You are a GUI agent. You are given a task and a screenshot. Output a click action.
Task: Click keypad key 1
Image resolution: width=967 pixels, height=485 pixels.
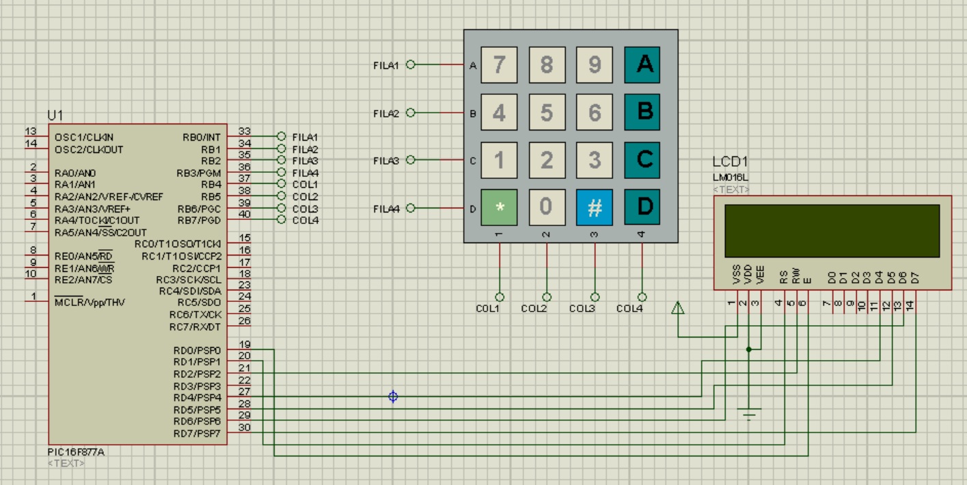click(499, 160)
